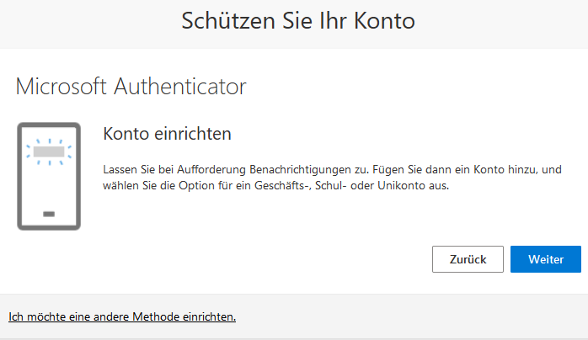Click the blue rays around the notification graphic
The image size is (588, 340).
click(49, 151)
